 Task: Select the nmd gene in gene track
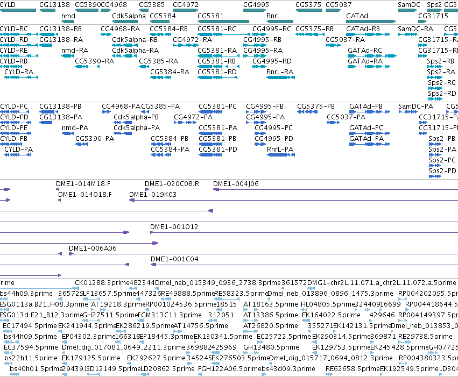tap(68, 22)
